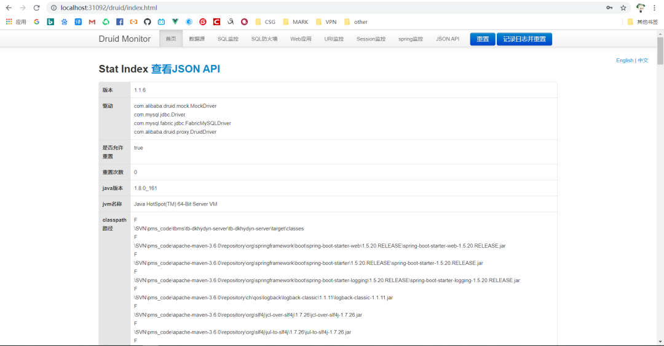Image resolution: width=664 pixels, height=346 pixels.
Task: Expand the other bookmark folder
Action: coord(356,22)
